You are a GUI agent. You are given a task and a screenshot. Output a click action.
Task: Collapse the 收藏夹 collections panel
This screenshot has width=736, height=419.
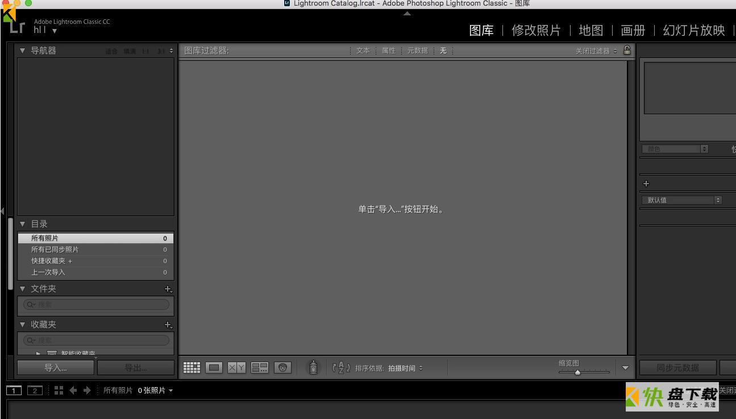pyautogui.click(x=23, y=325)
